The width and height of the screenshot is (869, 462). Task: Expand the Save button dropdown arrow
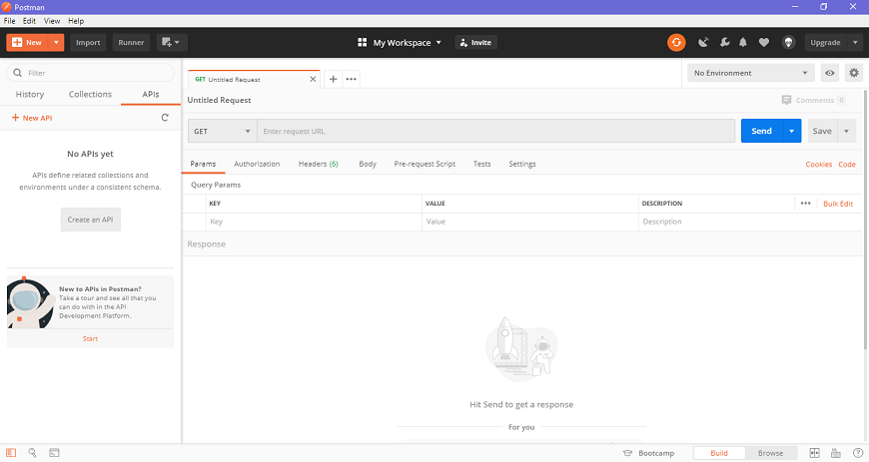coord(846,132)
